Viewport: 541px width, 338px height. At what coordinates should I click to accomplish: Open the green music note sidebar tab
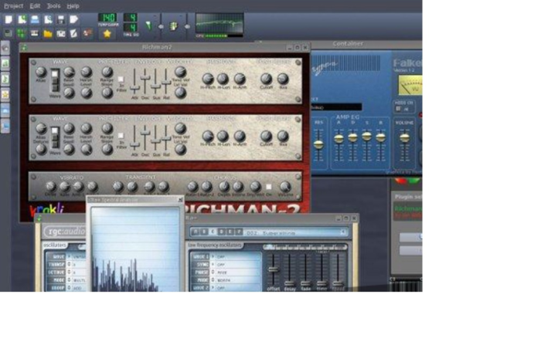[5, 79]
